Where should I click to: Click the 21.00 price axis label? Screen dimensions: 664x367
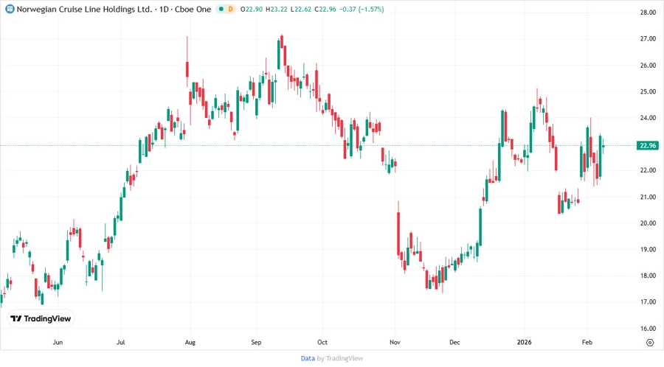[x=648, y=197]
